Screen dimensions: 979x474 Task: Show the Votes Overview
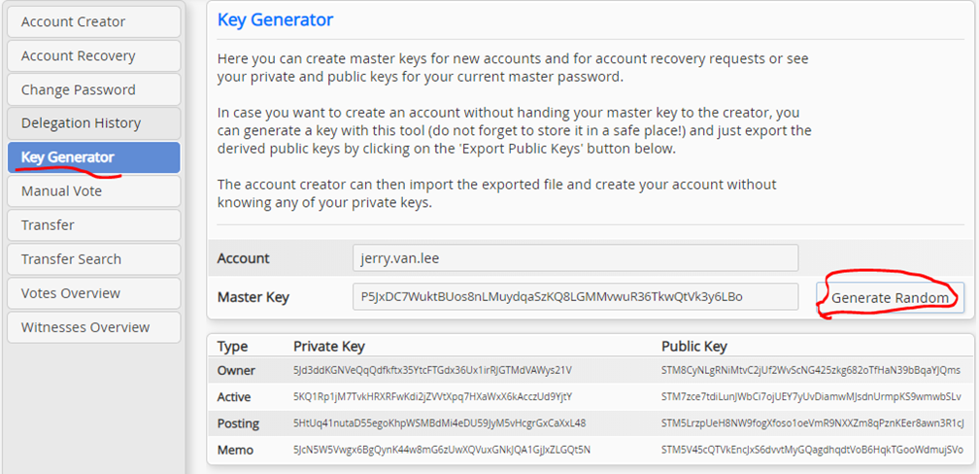coord(93,293)
